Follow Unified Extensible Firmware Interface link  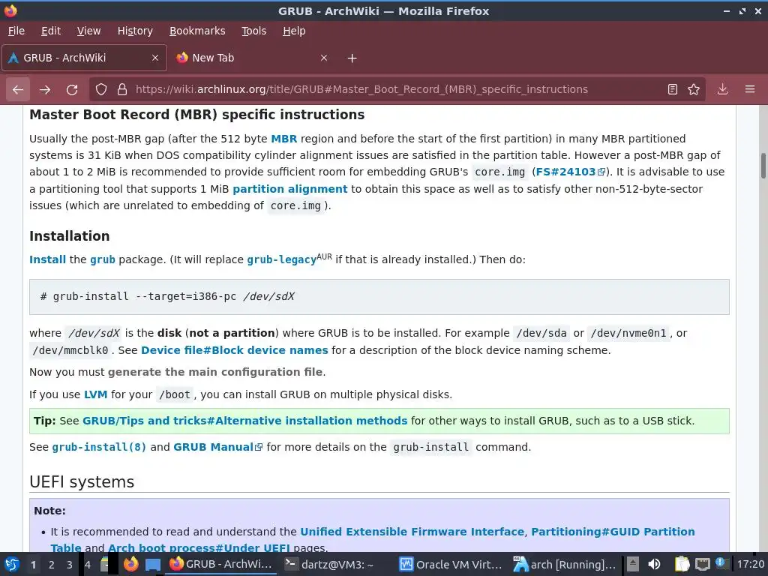coord(412,532)
